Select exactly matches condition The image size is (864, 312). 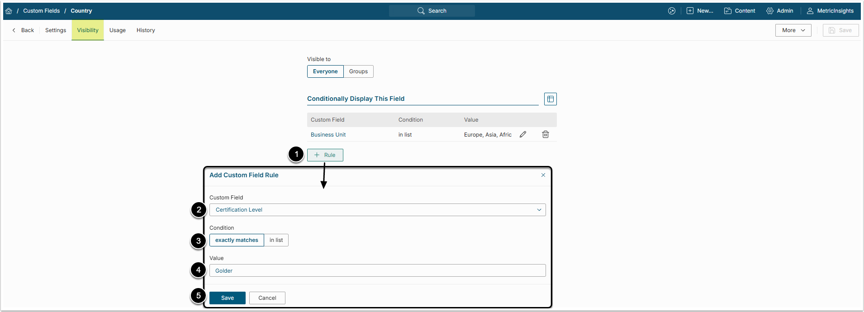tap(237, 240)
